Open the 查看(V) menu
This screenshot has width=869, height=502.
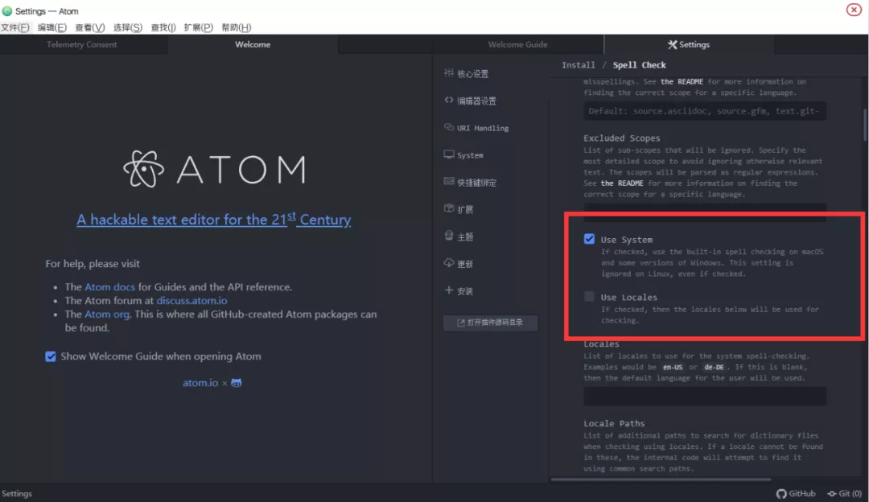(90, 27)
